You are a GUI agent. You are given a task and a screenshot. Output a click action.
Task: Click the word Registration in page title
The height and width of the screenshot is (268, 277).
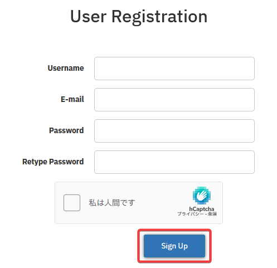tap(159, 17)
